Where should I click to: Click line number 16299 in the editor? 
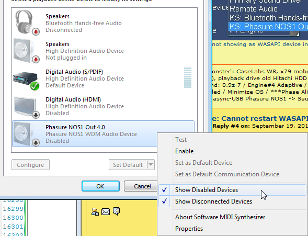point(13,209)
